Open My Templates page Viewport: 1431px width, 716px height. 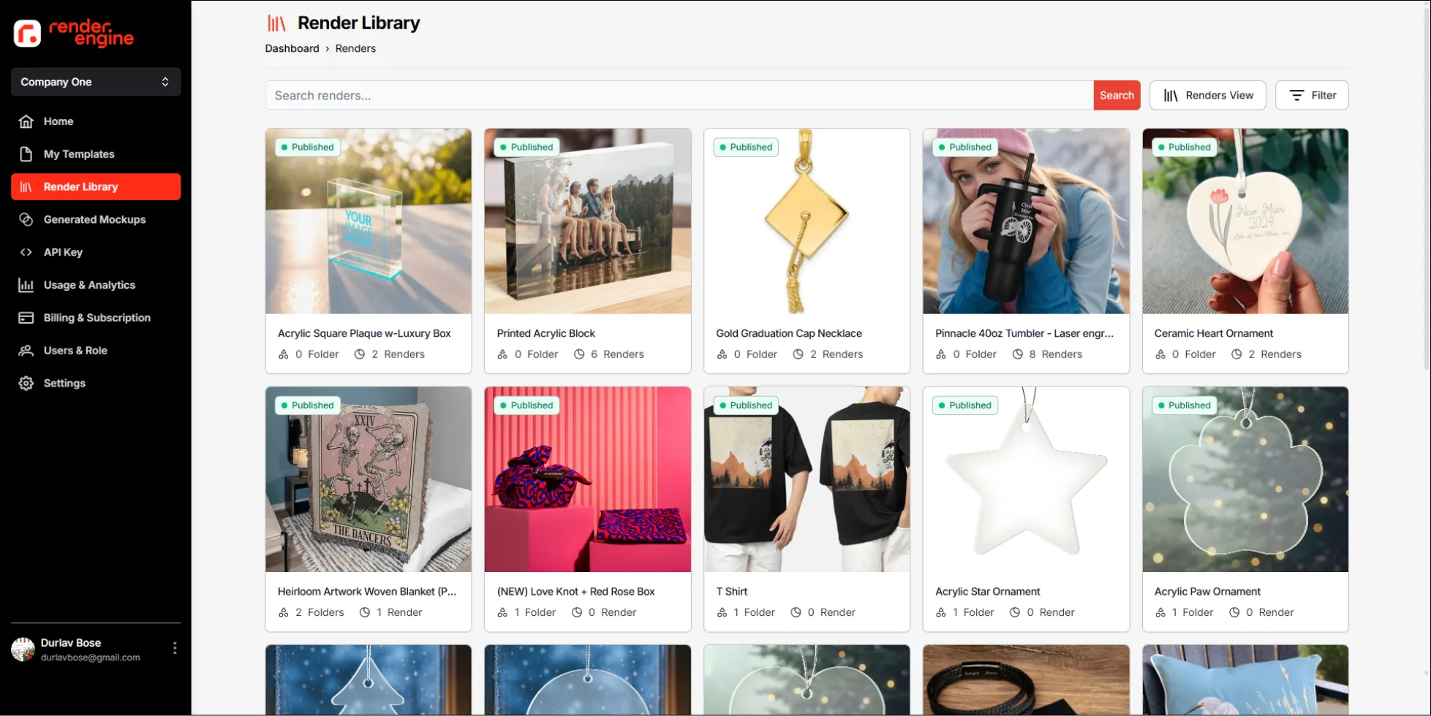click(x=96, y=154)
